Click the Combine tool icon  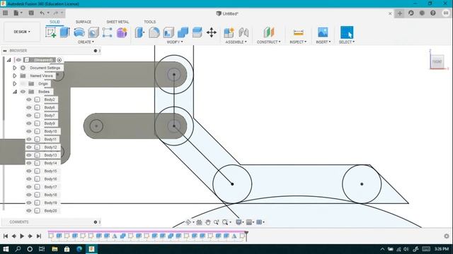183,32
